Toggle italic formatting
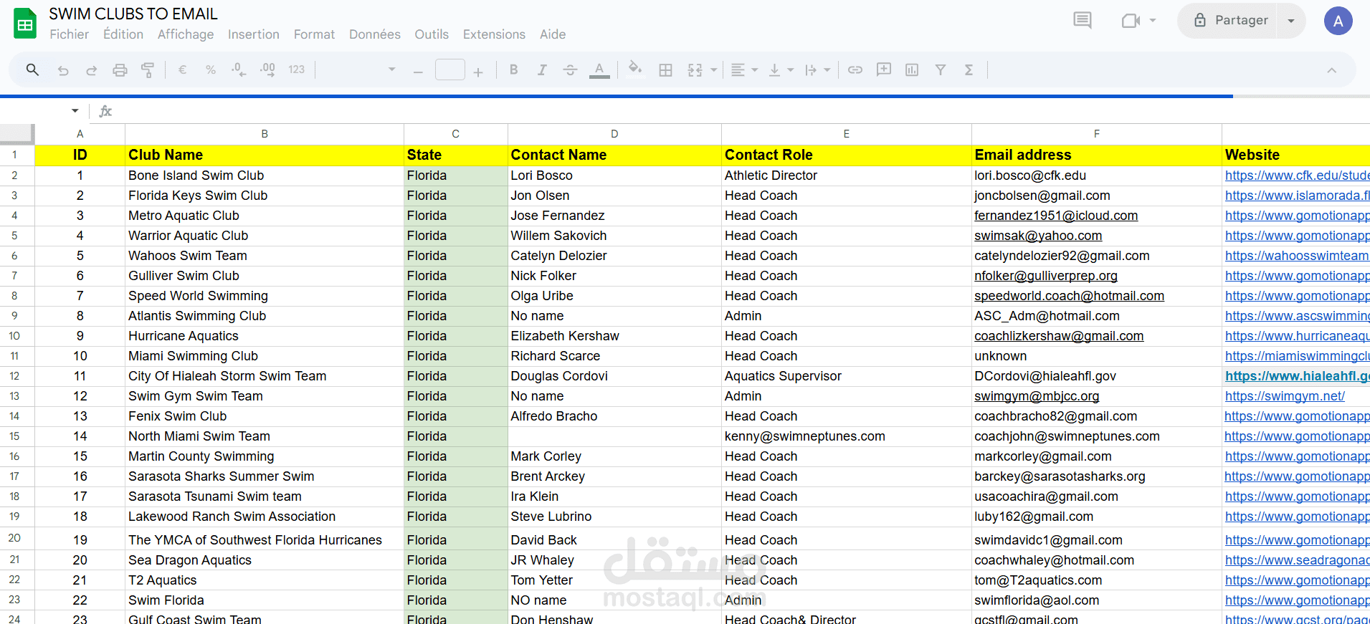Screen dimensions: 1370x624 pyautogui.click(x=542, y=69)
